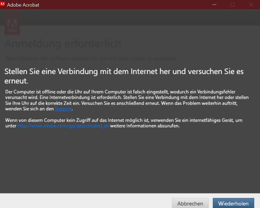Minimize the Adobe Acrobat window

(214, 4)
